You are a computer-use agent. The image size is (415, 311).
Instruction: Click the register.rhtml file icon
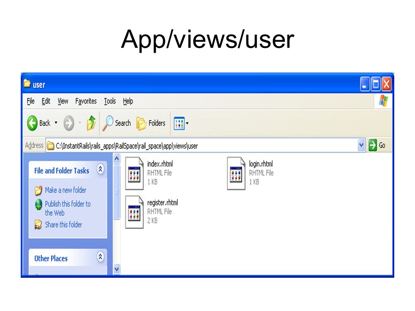(x=134, y=212)
